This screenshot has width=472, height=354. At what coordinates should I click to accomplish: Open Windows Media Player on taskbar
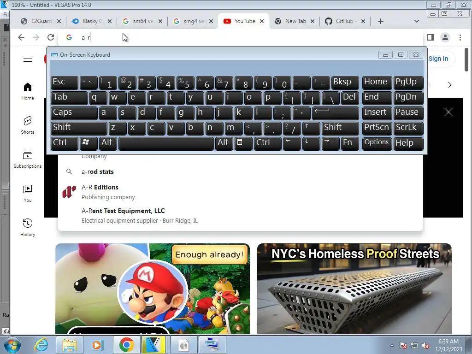coord(97,345)
